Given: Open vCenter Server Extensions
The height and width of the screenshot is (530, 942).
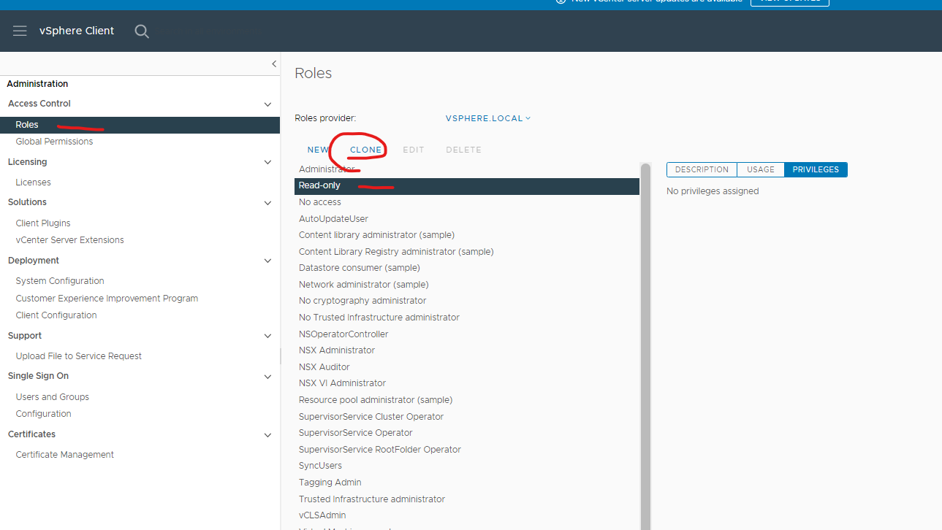Looking at the screenshot, I should pos(69,240).
